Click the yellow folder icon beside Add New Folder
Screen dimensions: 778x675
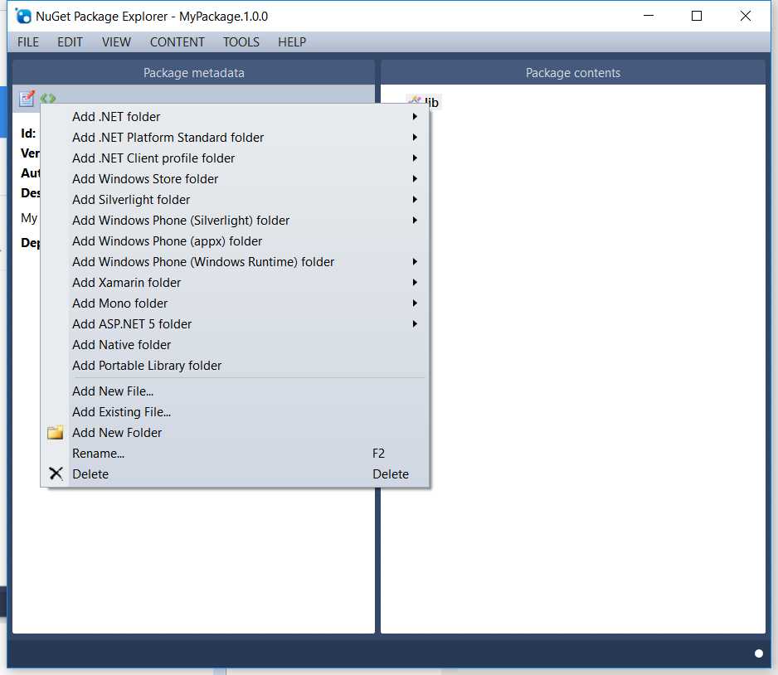pos(55,433)
